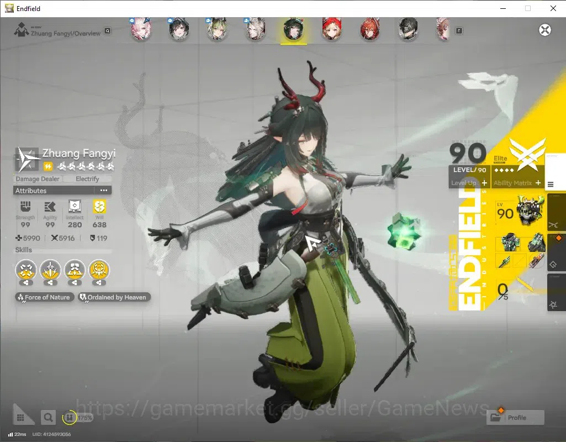
Task: Select the red-hooded operator portrait
Action: tap(332, 29)
